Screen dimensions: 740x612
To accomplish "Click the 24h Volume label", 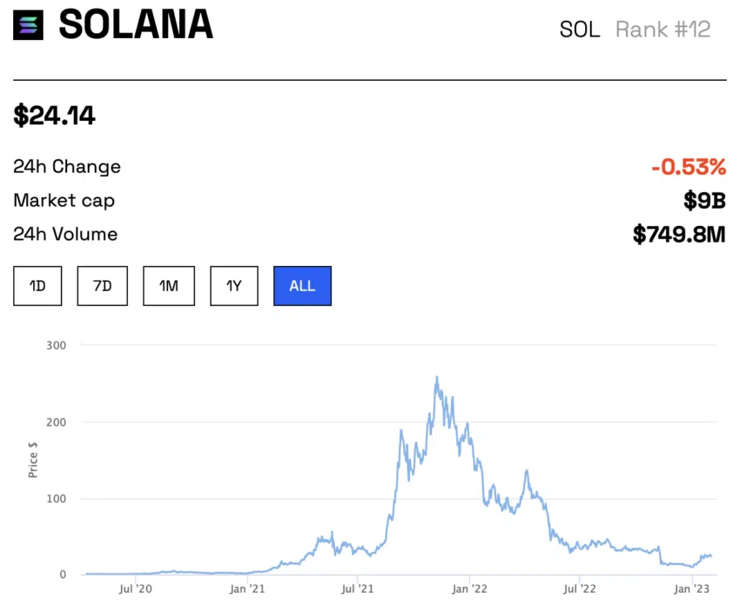I will pos(65,235).
